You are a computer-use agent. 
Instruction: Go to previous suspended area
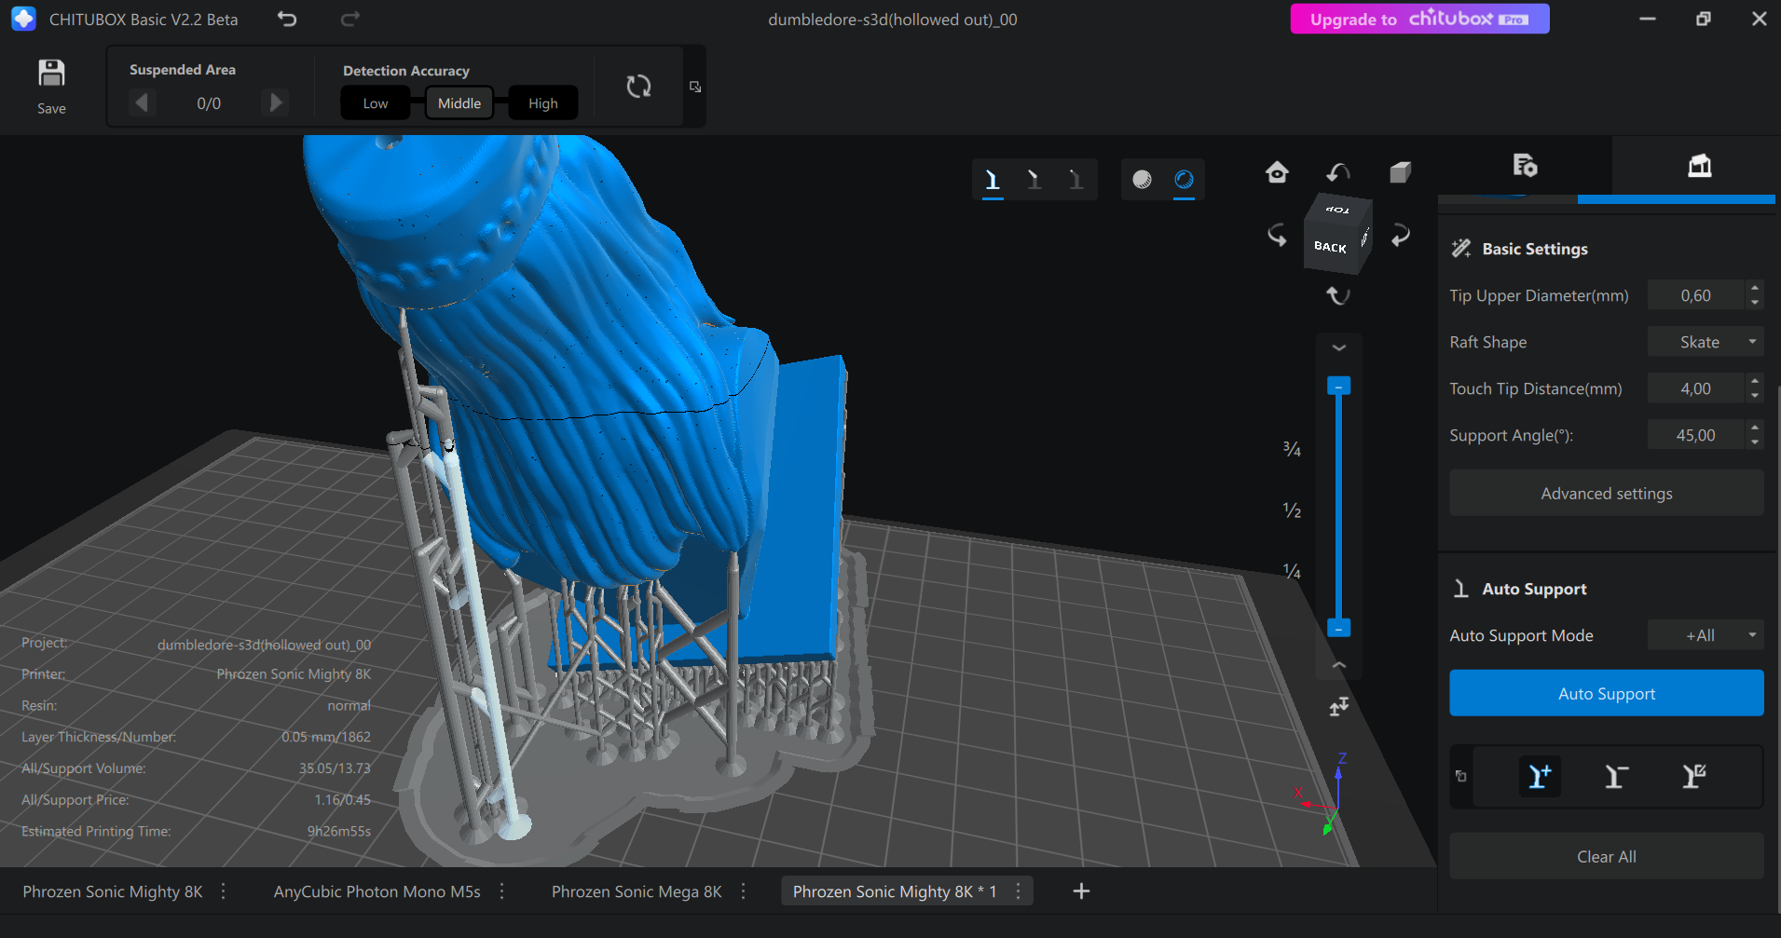pyautogui.click(x=142, y=102)
